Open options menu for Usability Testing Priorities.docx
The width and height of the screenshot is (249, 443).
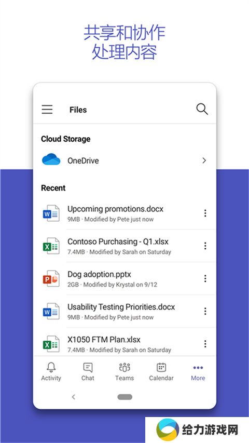point(205,311)
